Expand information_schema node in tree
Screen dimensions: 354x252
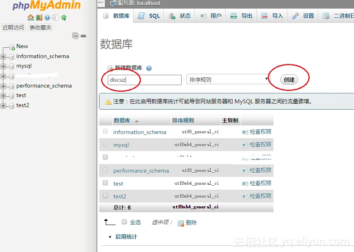click(3, 56)
